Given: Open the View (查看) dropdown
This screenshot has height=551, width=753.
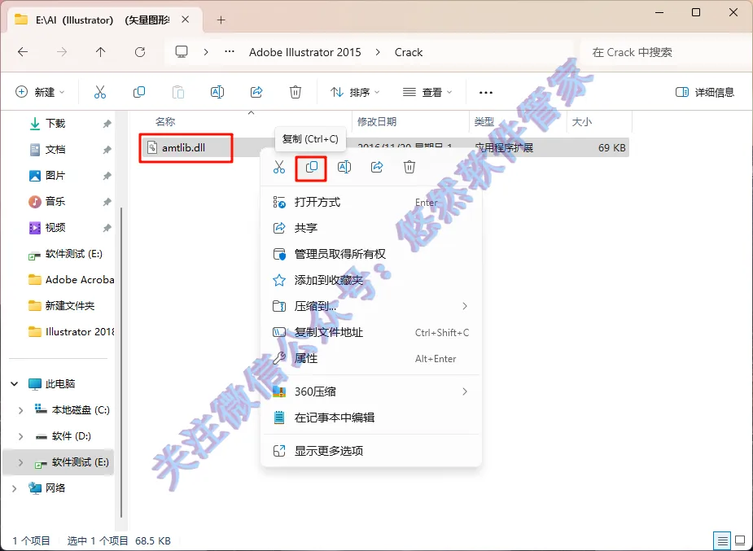Looking at the screenshot, I should pyautogui.click(x=427, y=92).
